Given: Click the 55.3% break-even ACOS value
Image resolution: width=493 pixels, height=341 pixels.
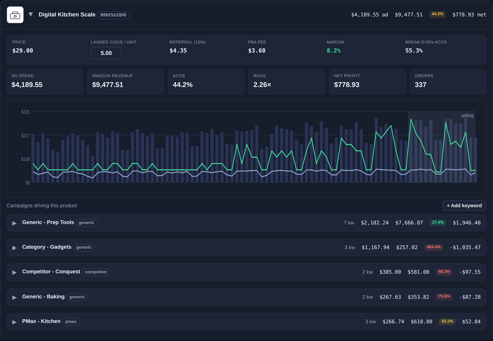Looking at the screenshot, I should click(414, 51).
